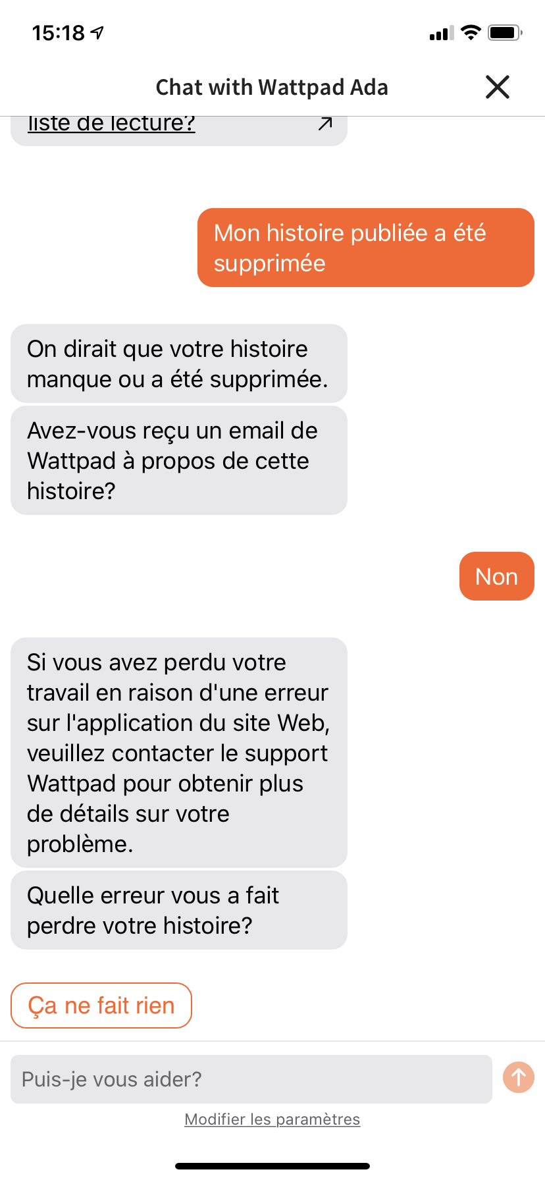The height and width of the screenshot is (1180, 545).
Task: Tap the "Chat with Wattpad Ada" title
Action: [272, 87]
